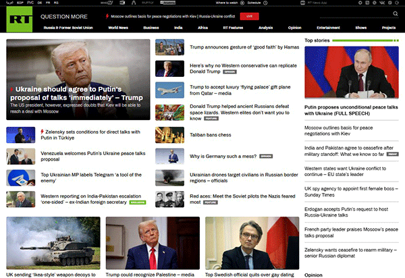The image size is (405, 278).
Task: Switch to the ESP language edition
Action: (x=20, y=3)
